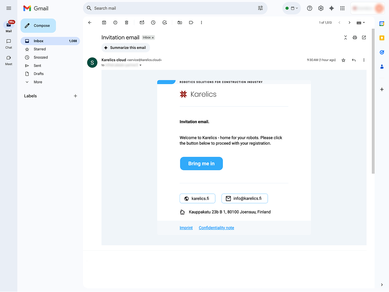Screen dimensions: 389x292
Task: Go to the Sent folder
Action: [x=37, y=66]
